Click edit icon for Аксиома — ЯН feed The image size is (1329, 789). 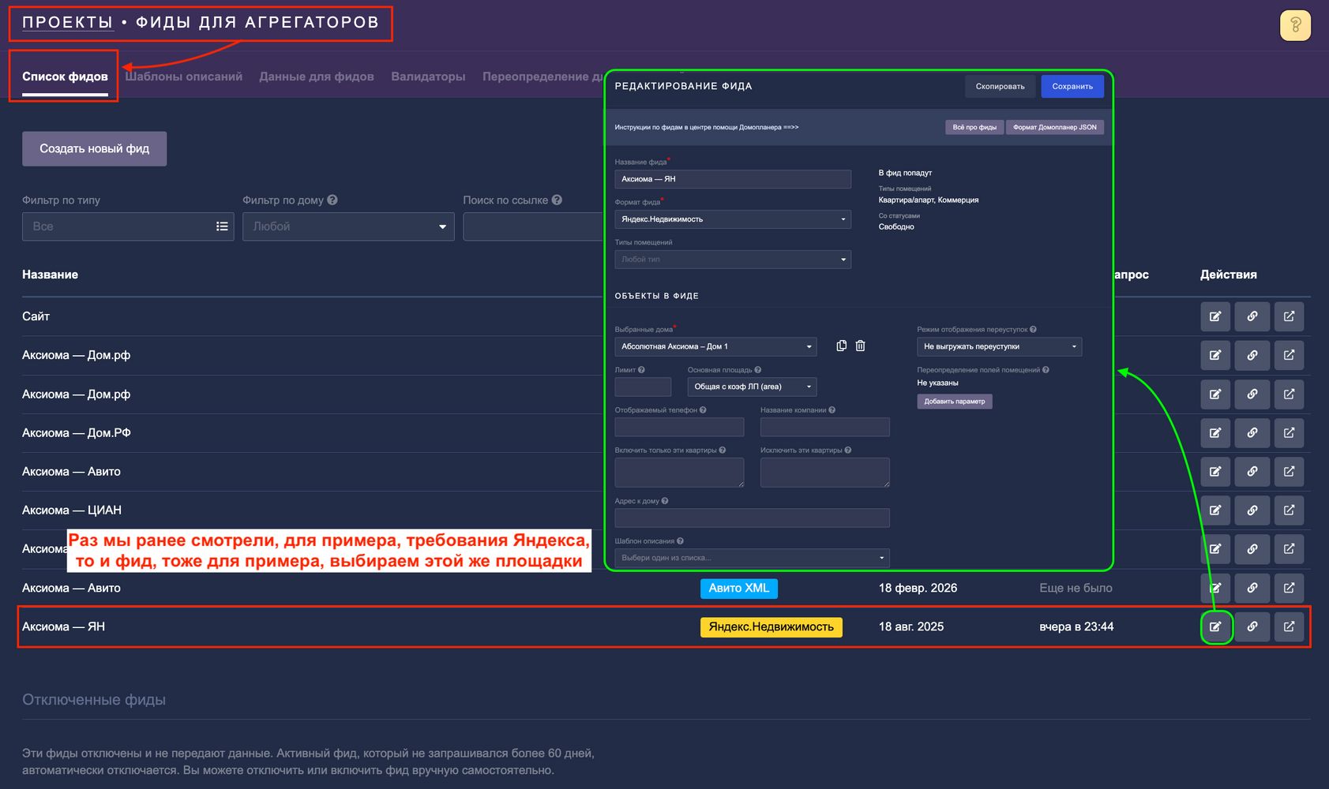click(x=1215, y=626)
